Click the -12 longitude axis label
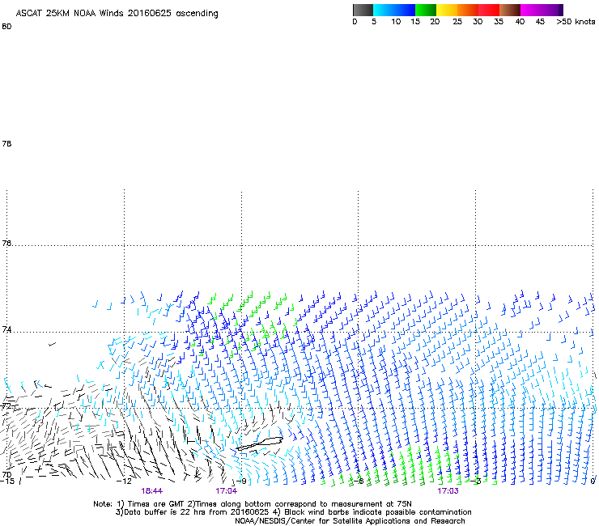The width and height of the screenshot is (599, 526). pos(124,481)
